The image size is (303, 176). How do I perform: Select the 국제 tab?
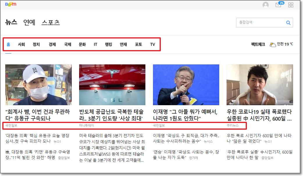coord(68,44)
